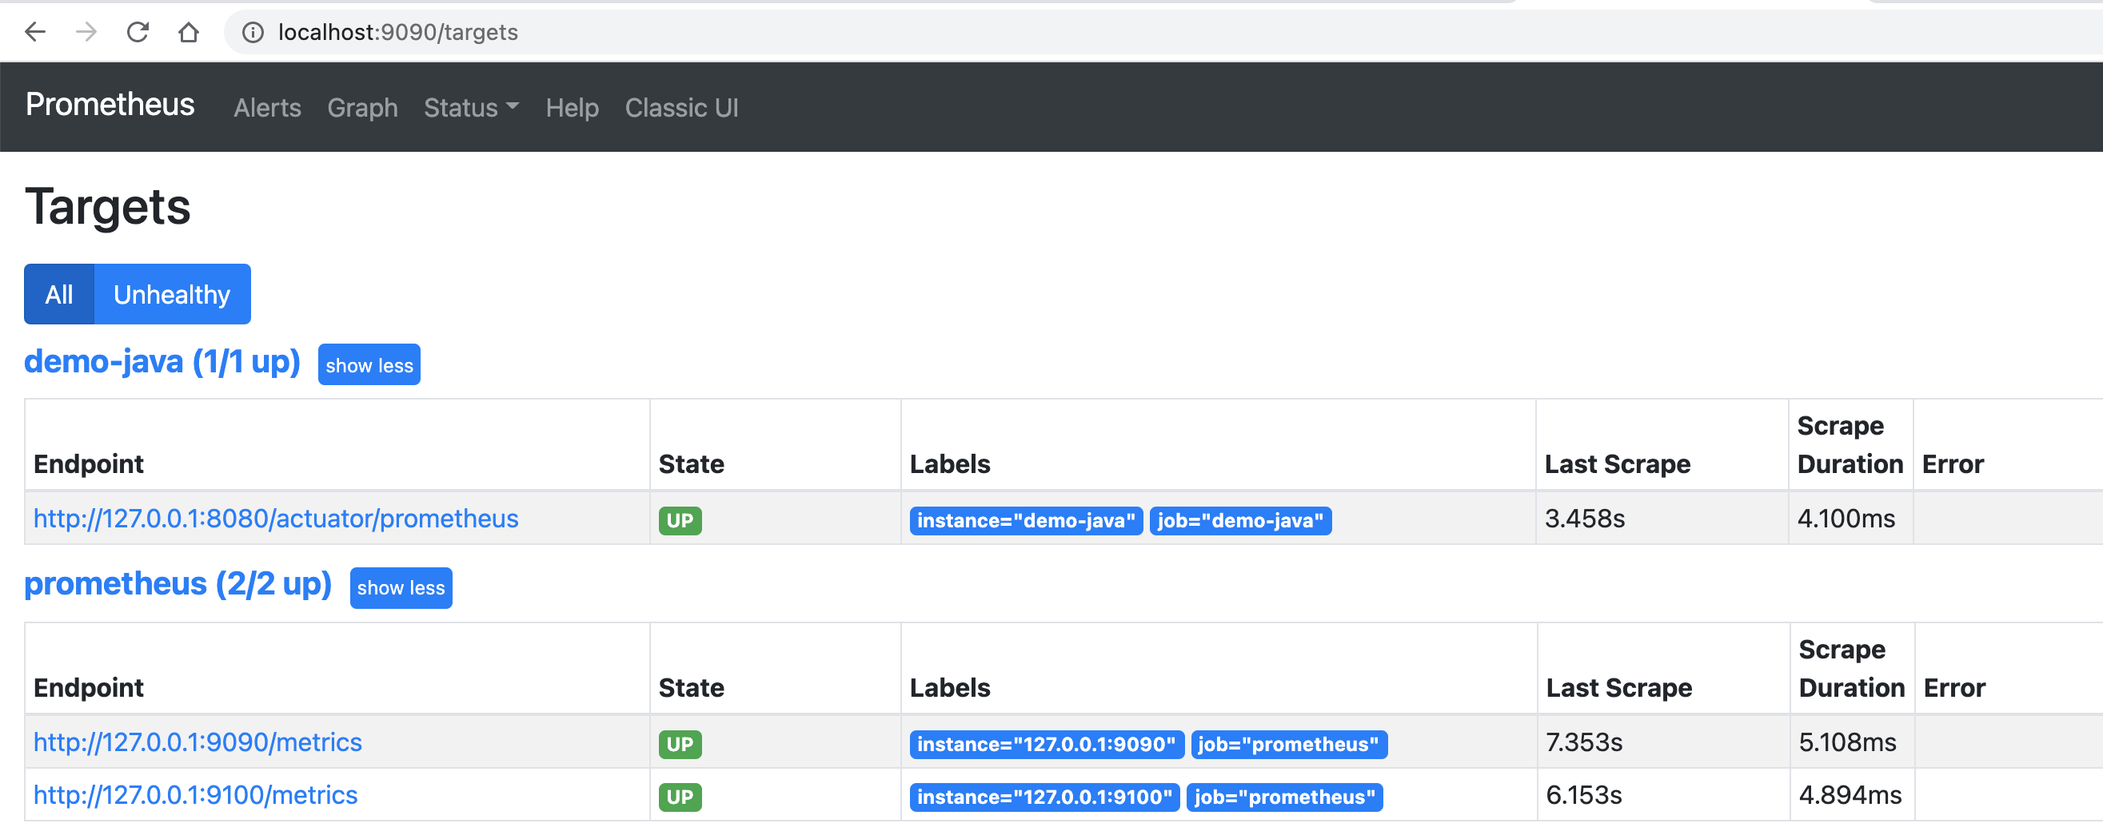
Task: Expand the Status dropdown menu
Action: coord(471,108)
